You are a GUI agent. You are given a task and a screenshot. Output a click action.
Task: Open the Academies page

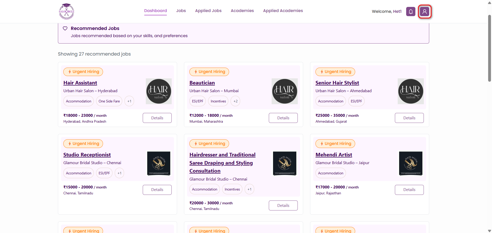242,11
